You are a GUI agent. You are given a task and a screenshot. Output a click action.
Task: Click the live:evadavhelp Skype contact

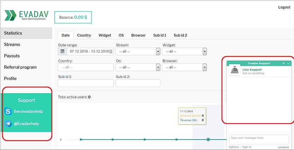(28, 111)
